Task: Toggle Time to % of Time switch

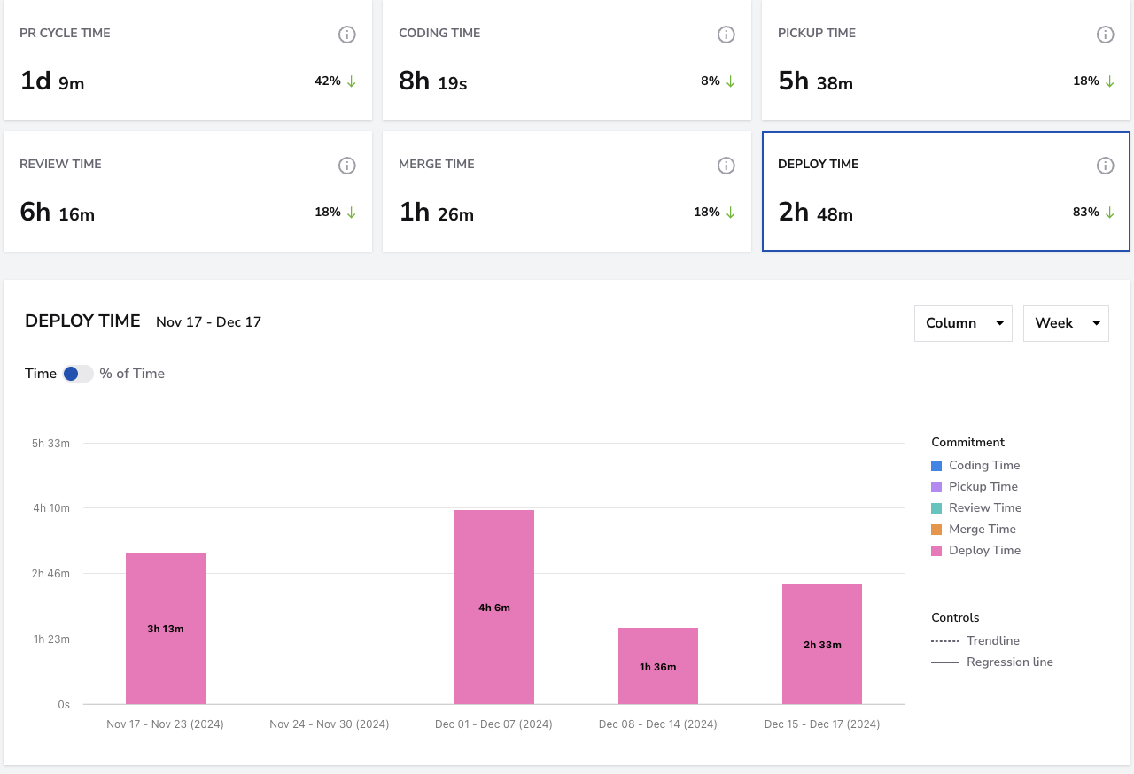Action: tap(78, 374)
